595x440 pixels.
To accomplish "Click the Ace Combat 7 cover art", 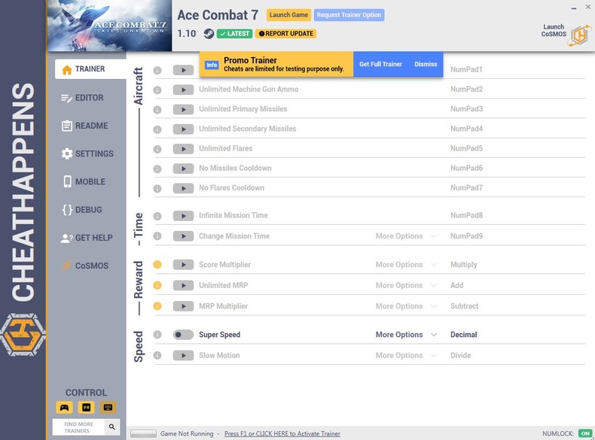I will (x=110, y=26).
